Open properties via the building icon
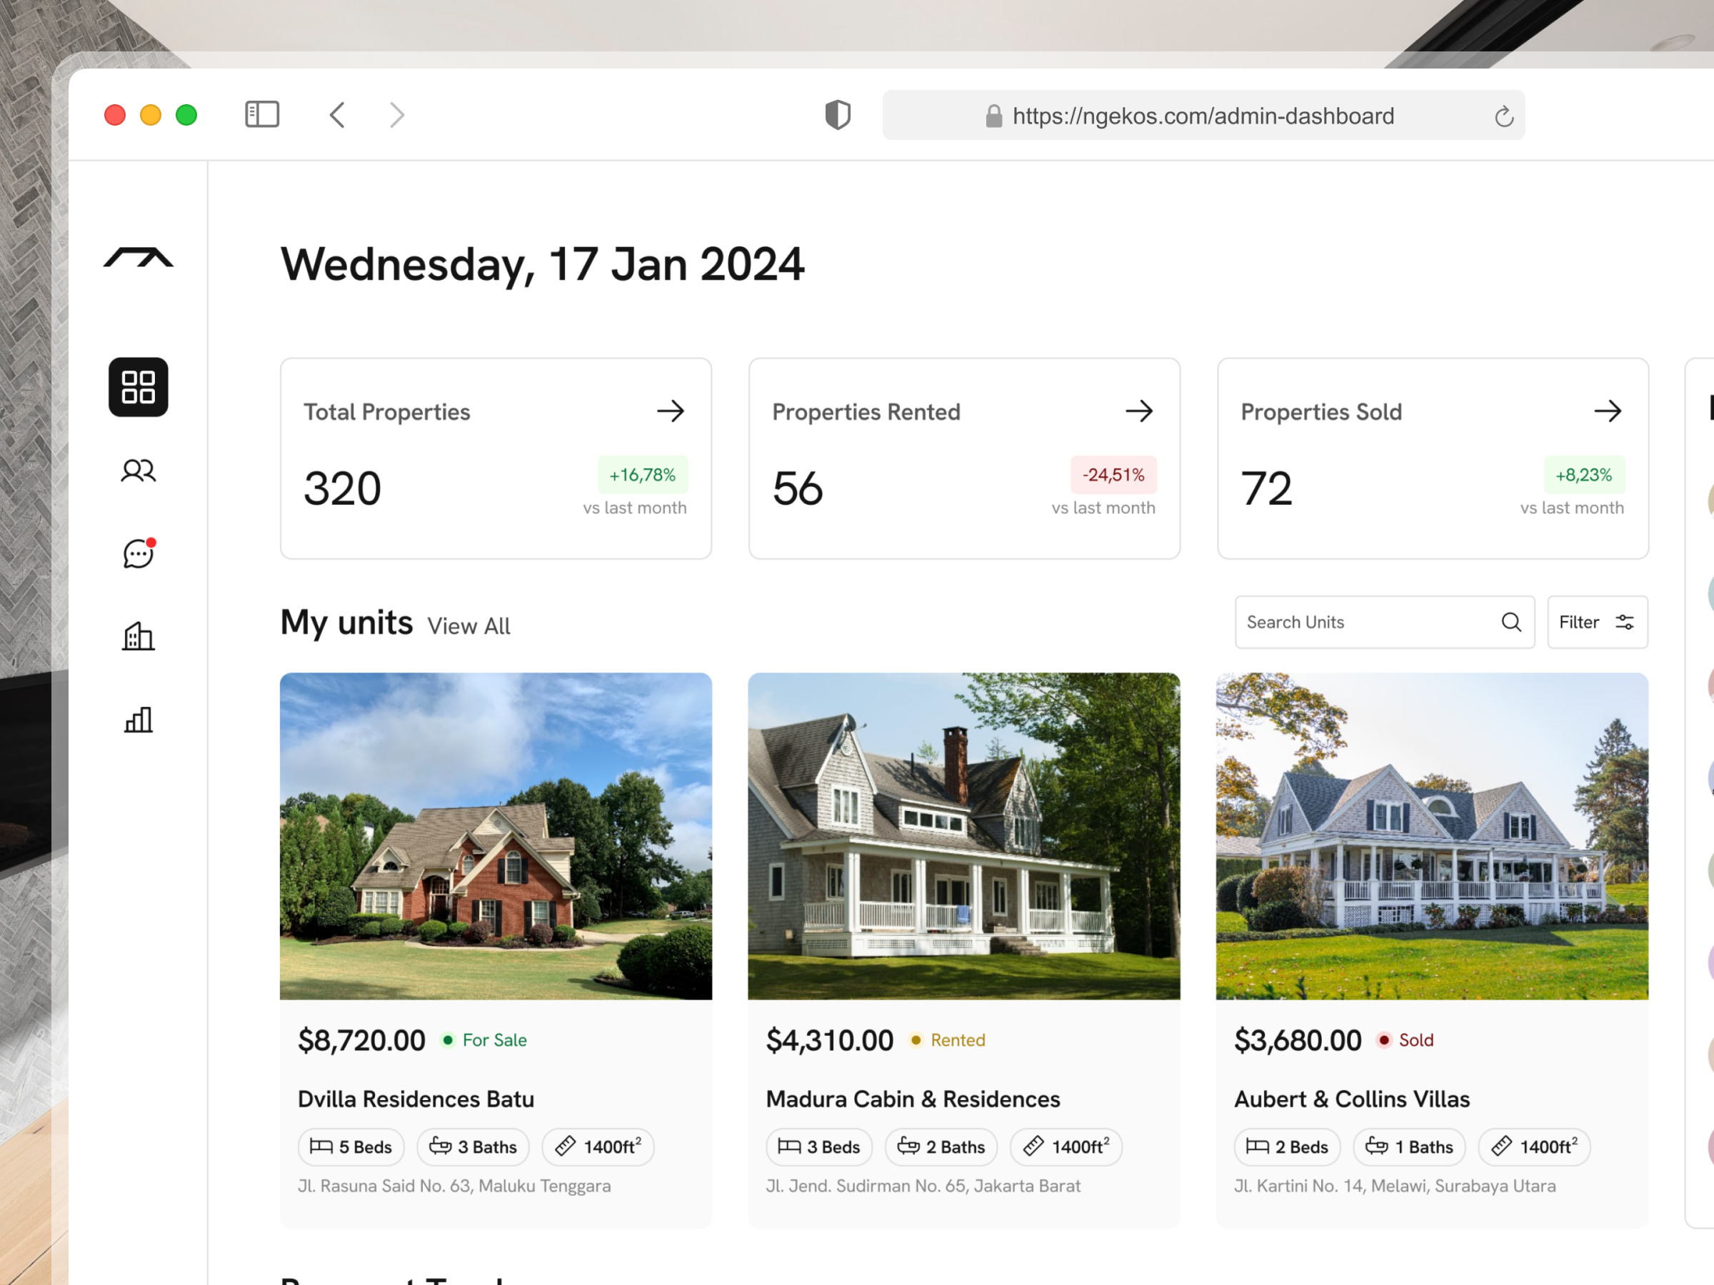 click(138, 636)
